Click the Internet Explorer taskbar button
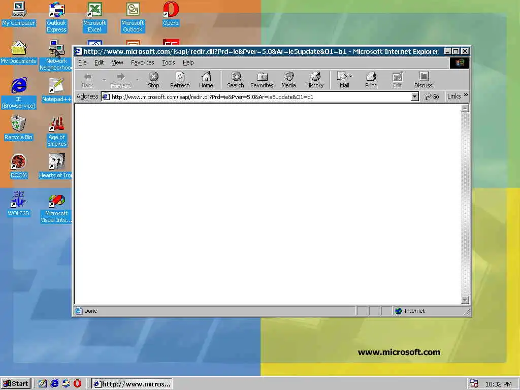The width and height of the screenshot is (520, 390). tap(132, 384)
